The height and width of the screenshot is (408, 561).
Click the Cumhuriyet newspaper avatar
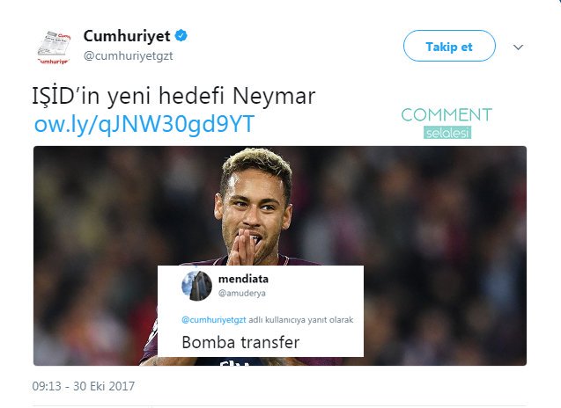click(x=54, y=47)
